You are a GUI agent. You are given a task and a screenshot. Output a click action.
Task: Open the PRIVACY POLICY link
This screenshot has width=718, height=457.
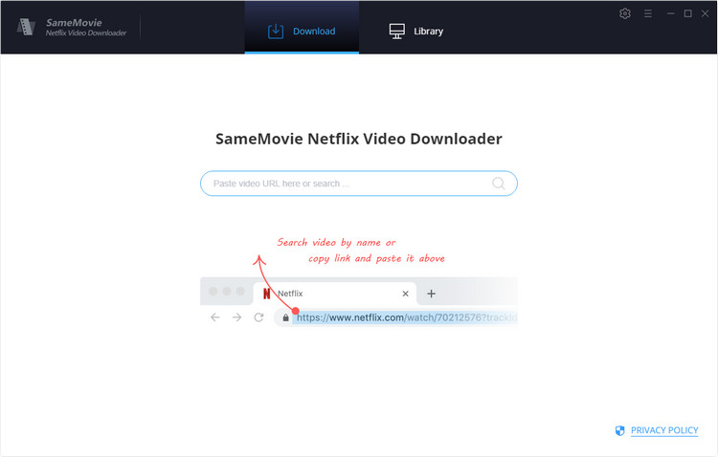[664, 430]
